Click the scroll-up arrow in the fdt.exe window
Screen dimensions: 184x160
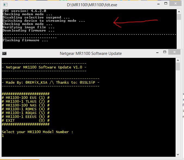(x=179, y=12)
